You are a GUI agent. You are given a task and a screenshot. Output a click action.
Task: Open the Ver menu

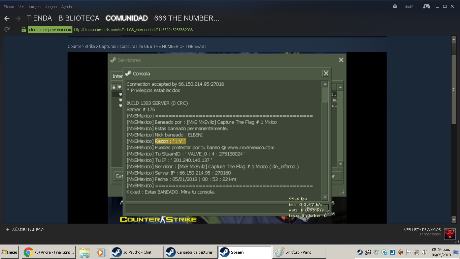coord(21,7)
